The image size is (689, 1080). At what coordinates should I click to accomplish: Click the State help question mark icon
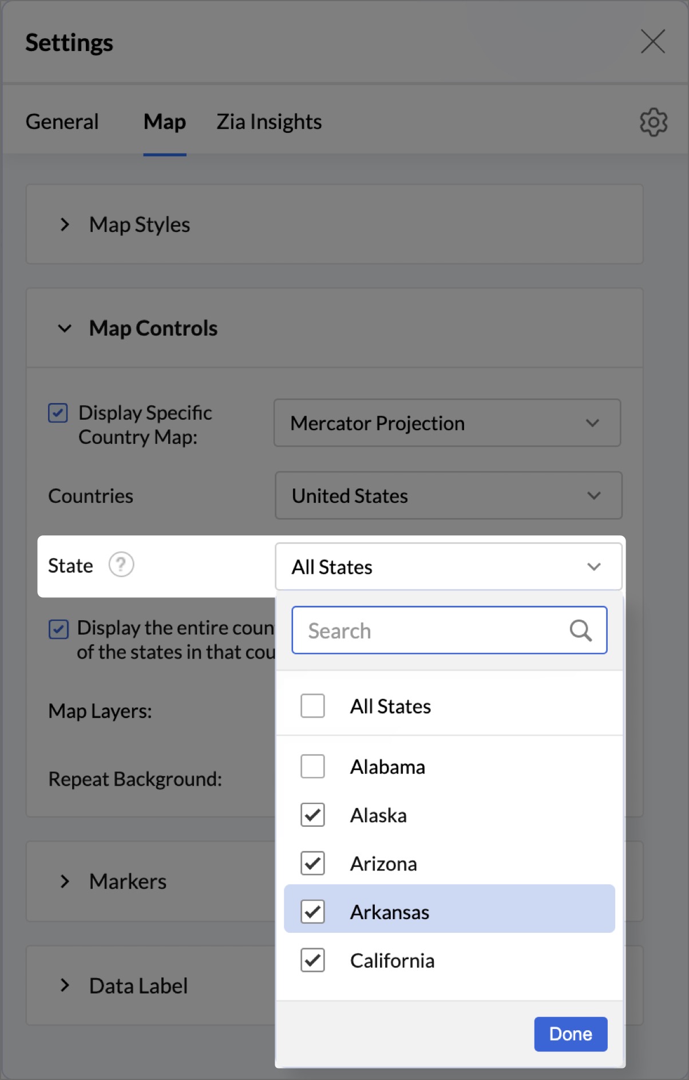point(121,565)
